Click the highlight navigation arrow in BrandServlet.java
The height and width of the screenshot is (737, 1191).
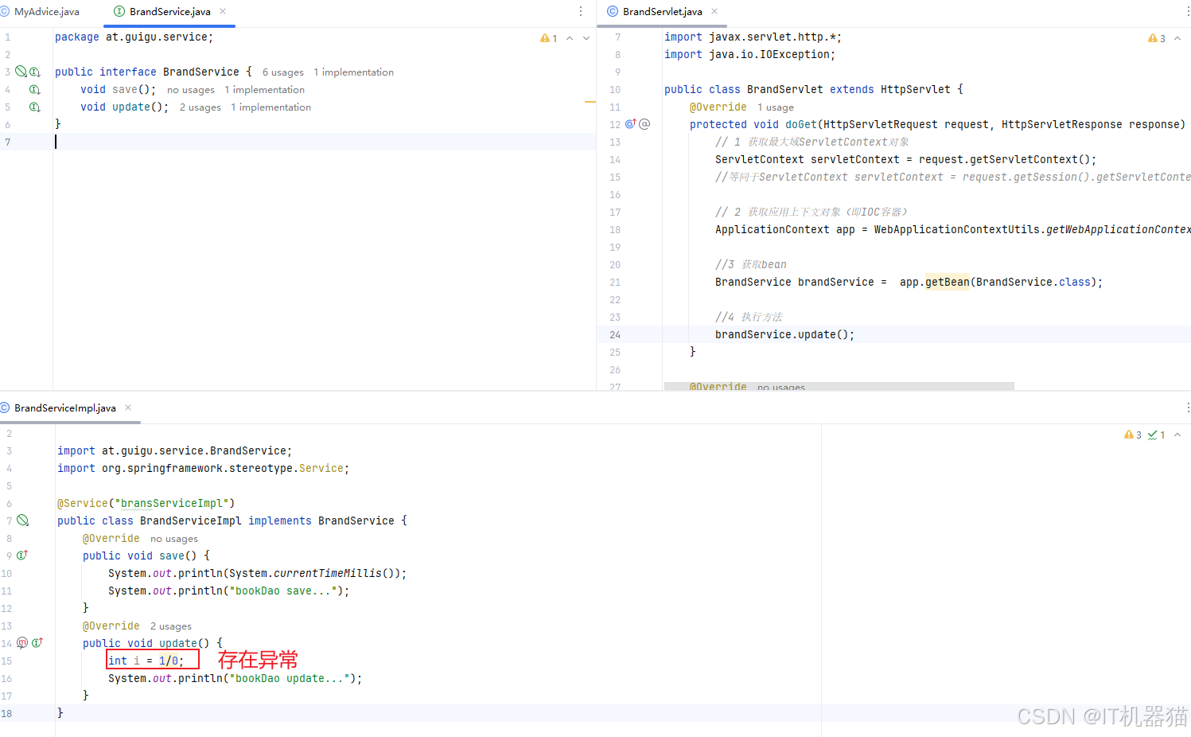[1177, 38]
